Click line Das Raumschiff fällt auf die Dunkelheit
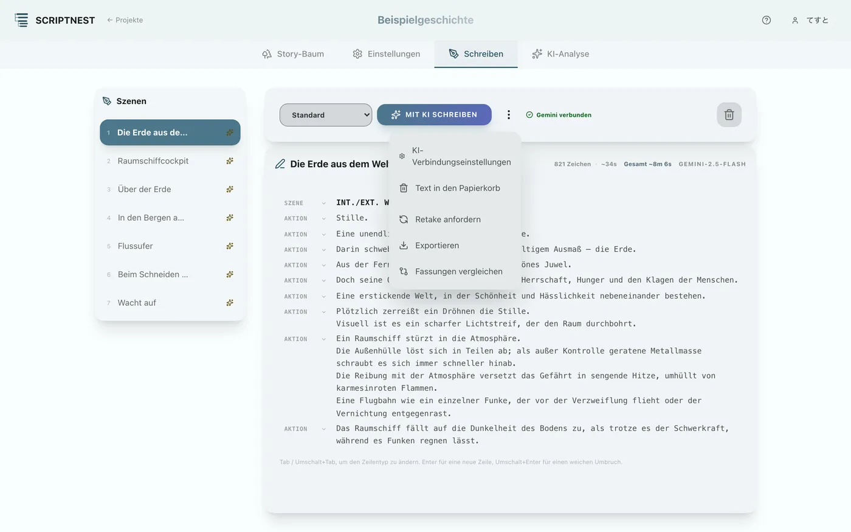Image resolution: width=851 pixels, height=532 pixels. [532, 435]
